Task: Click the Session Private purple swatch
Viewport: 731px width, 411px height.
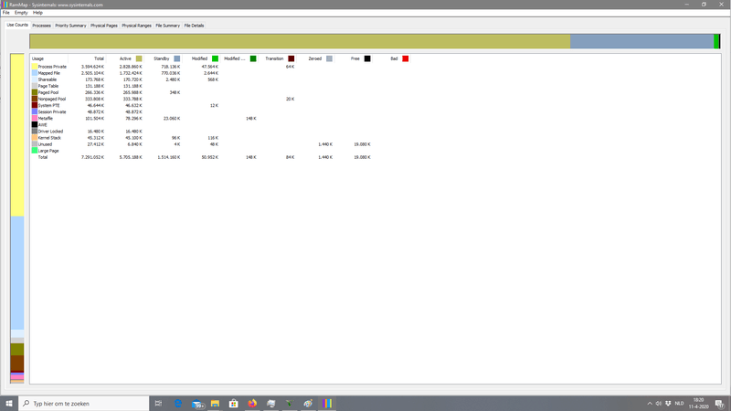Action: click(x=35, y=111)
